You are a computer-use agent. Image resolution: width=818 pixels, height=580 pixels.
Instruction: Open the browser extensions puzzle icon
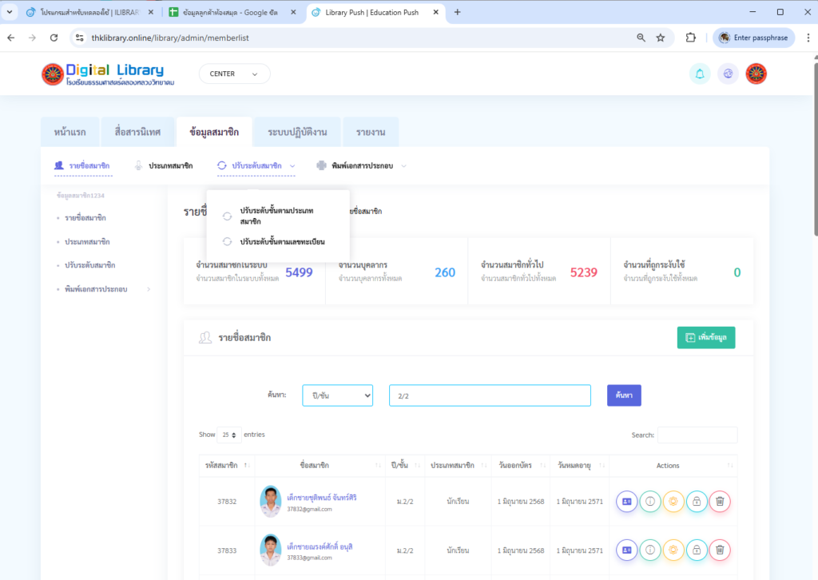tap(691, 38)
